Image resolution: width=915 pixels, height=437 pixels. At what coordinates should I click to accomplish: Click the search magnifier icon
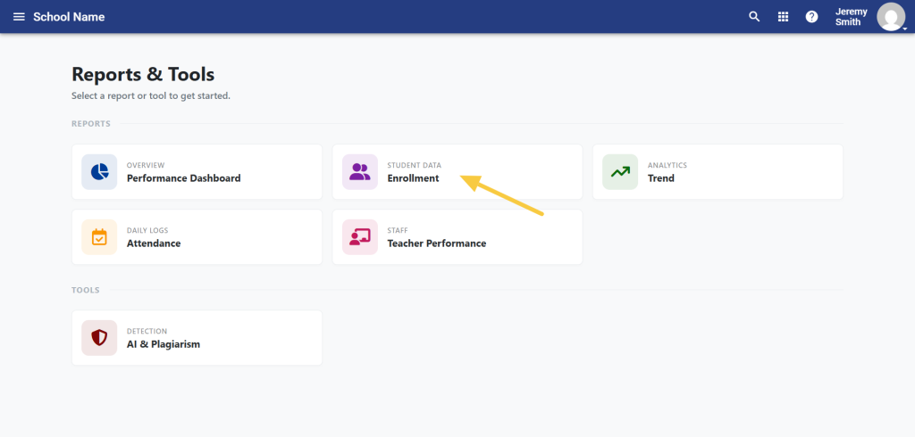coord(754,17)
